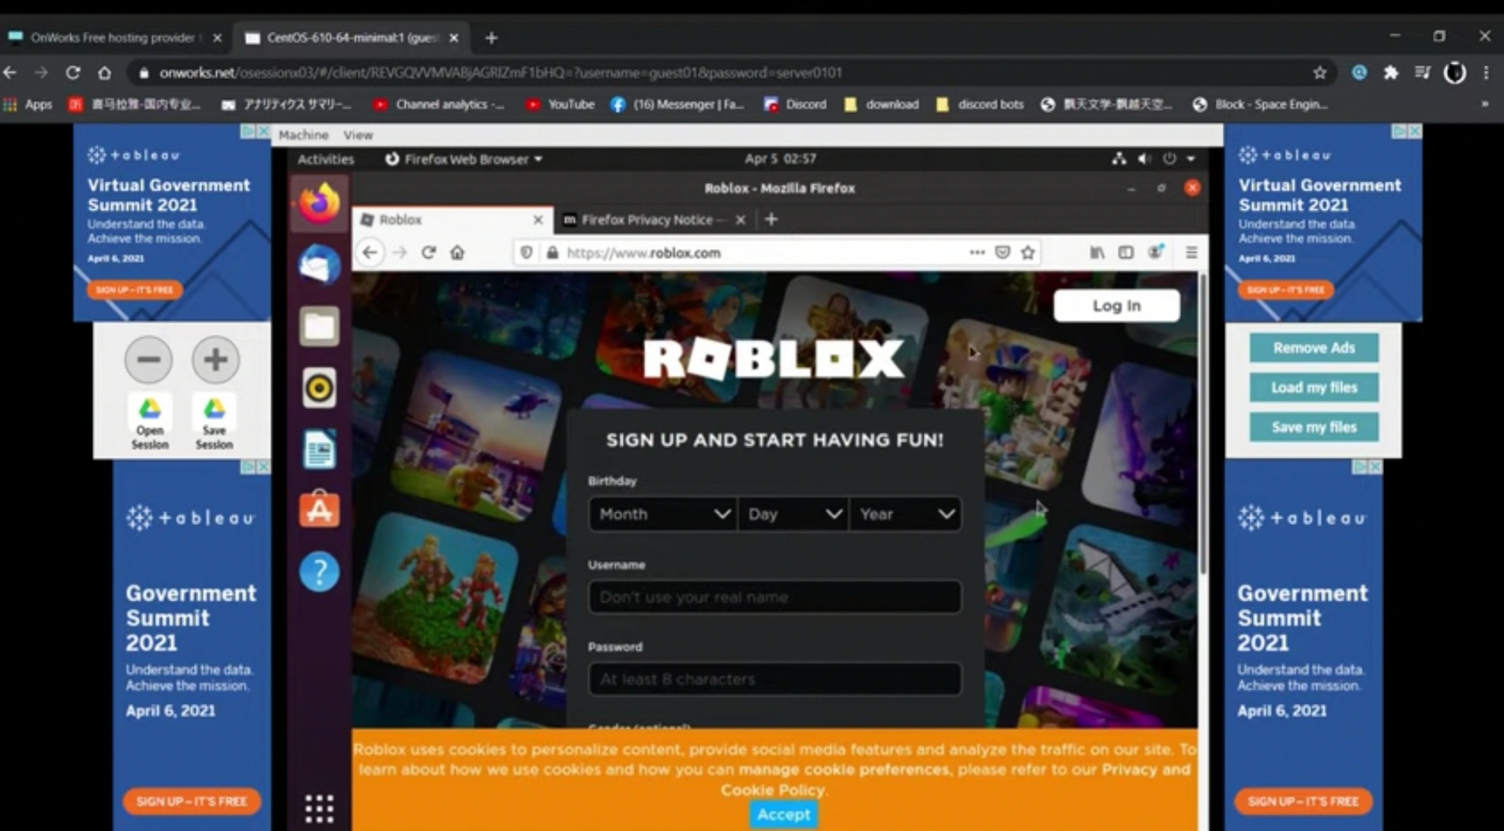Open the Machine menu
The width and height of the screenshot is (1504, 831).
click(303, 135)
